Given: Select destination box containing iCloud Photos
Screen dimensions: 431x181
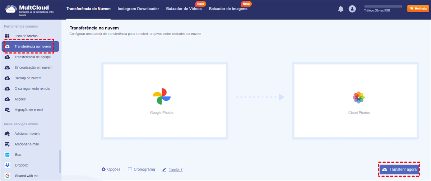Looking at the screenshot, I should [356, 101].
